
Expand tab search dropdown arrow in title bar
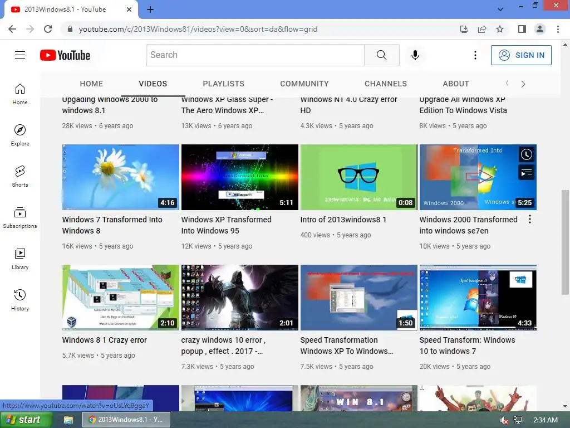pos(500,9)
